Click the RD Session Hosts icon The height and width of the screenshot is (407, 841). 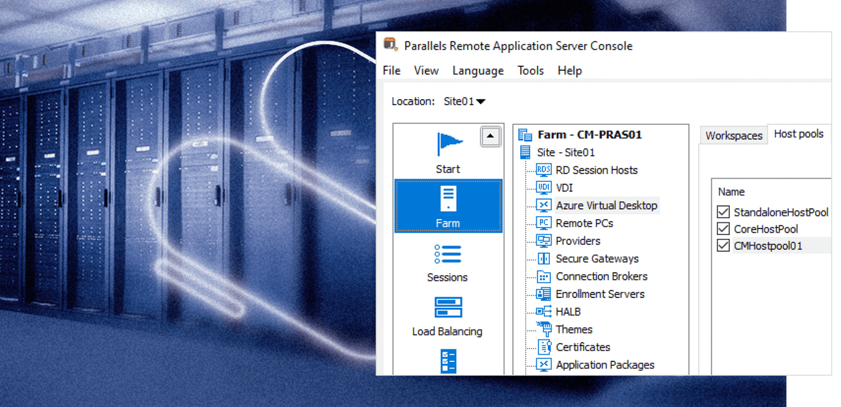click(x=544, y=170)
